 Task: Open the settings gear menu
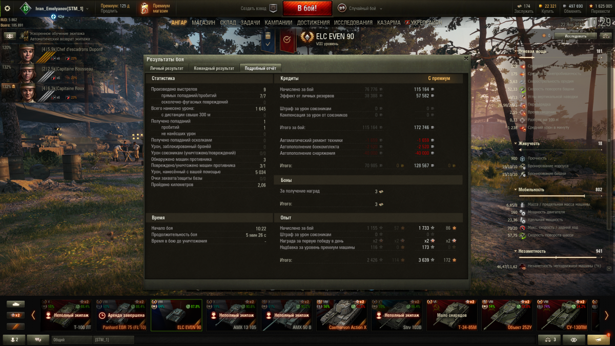8,8
